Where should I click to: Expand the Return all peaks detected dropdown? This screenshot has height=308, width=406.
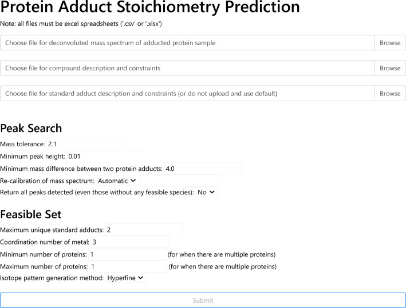point(207,193)
